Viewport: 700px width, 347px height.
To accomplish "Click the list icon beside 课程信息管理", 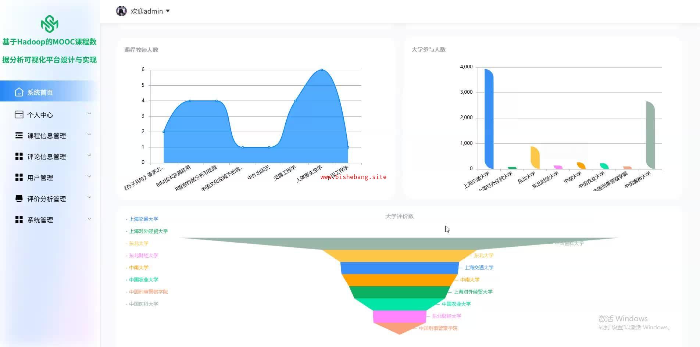I will pyautogui.click(x=19, y=136).
